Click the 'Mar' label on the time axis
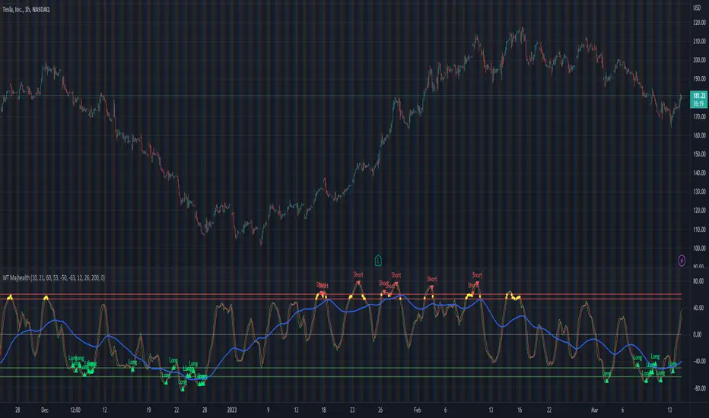This screenshot has height=418, width=709. [594, 410]
